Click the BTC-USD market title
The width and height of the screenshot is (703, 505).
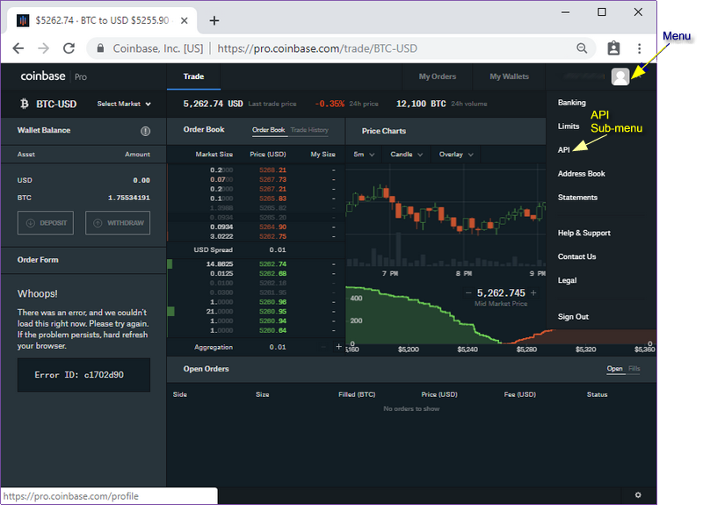(x=56, y=104)
